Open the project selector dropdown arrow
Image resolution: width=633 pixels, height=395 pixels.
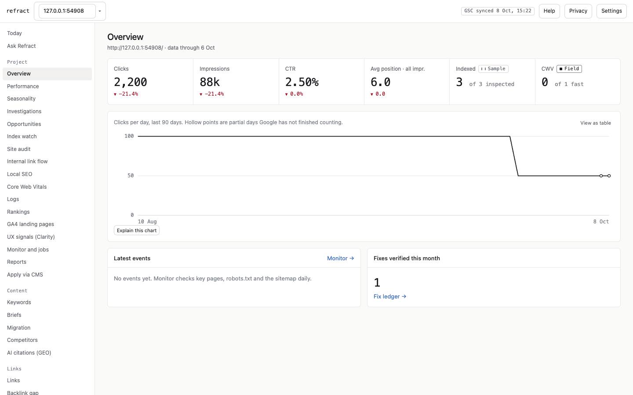coord(100,11)
